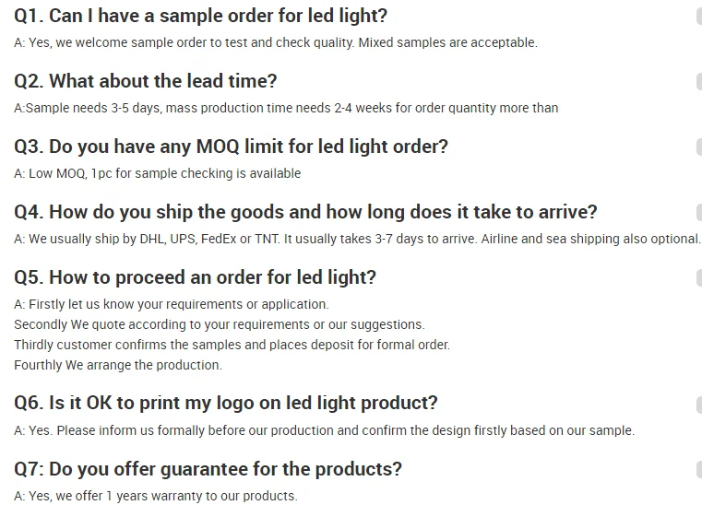
Task: Expand the gray control beside Q6 heading
Action: 698,404
